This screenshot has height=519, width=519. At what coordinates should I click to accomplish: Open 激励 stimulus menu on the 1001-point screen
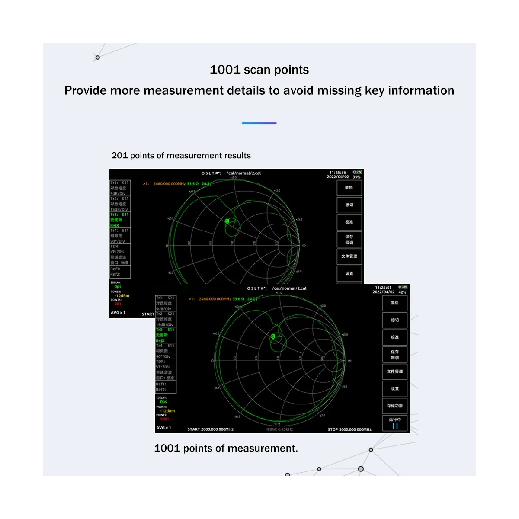point(395,303)
